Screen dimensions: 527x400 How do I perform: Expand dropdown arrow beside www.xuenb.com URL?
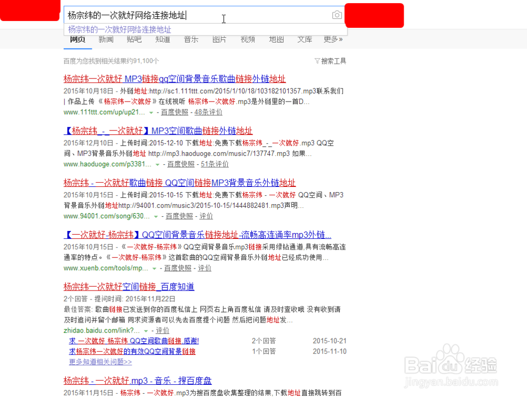click(x=154, y=269)
